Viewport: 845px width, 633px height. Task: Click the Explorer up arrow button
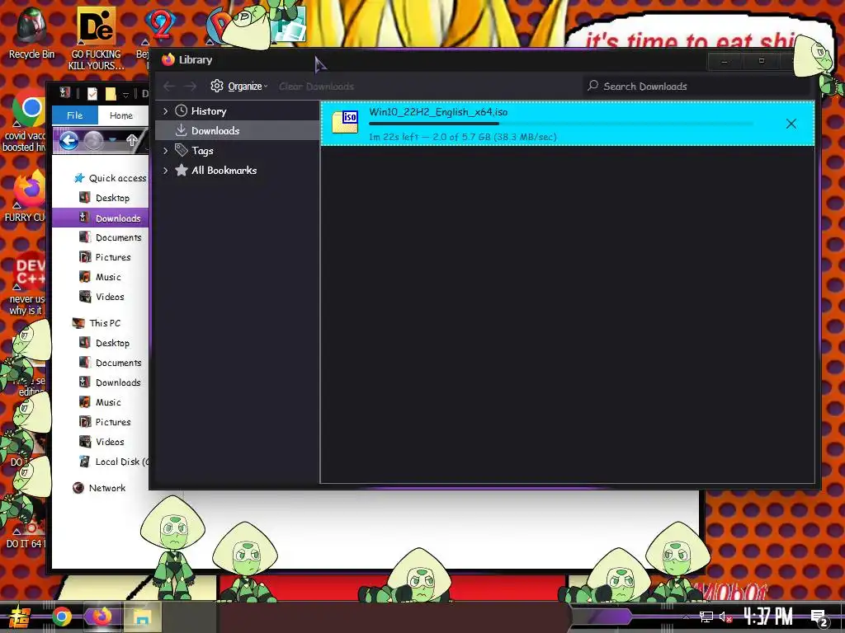click(x=131, y=141)
